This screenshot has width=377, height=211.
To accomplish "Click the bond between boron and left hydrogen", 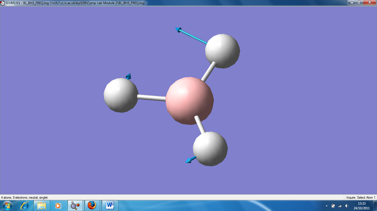I will (x=152, y=98).
